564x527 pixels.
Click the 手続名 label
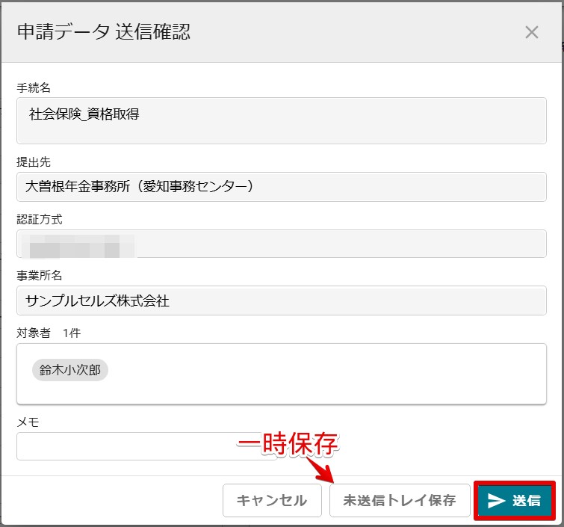click(x=34, y=87)
